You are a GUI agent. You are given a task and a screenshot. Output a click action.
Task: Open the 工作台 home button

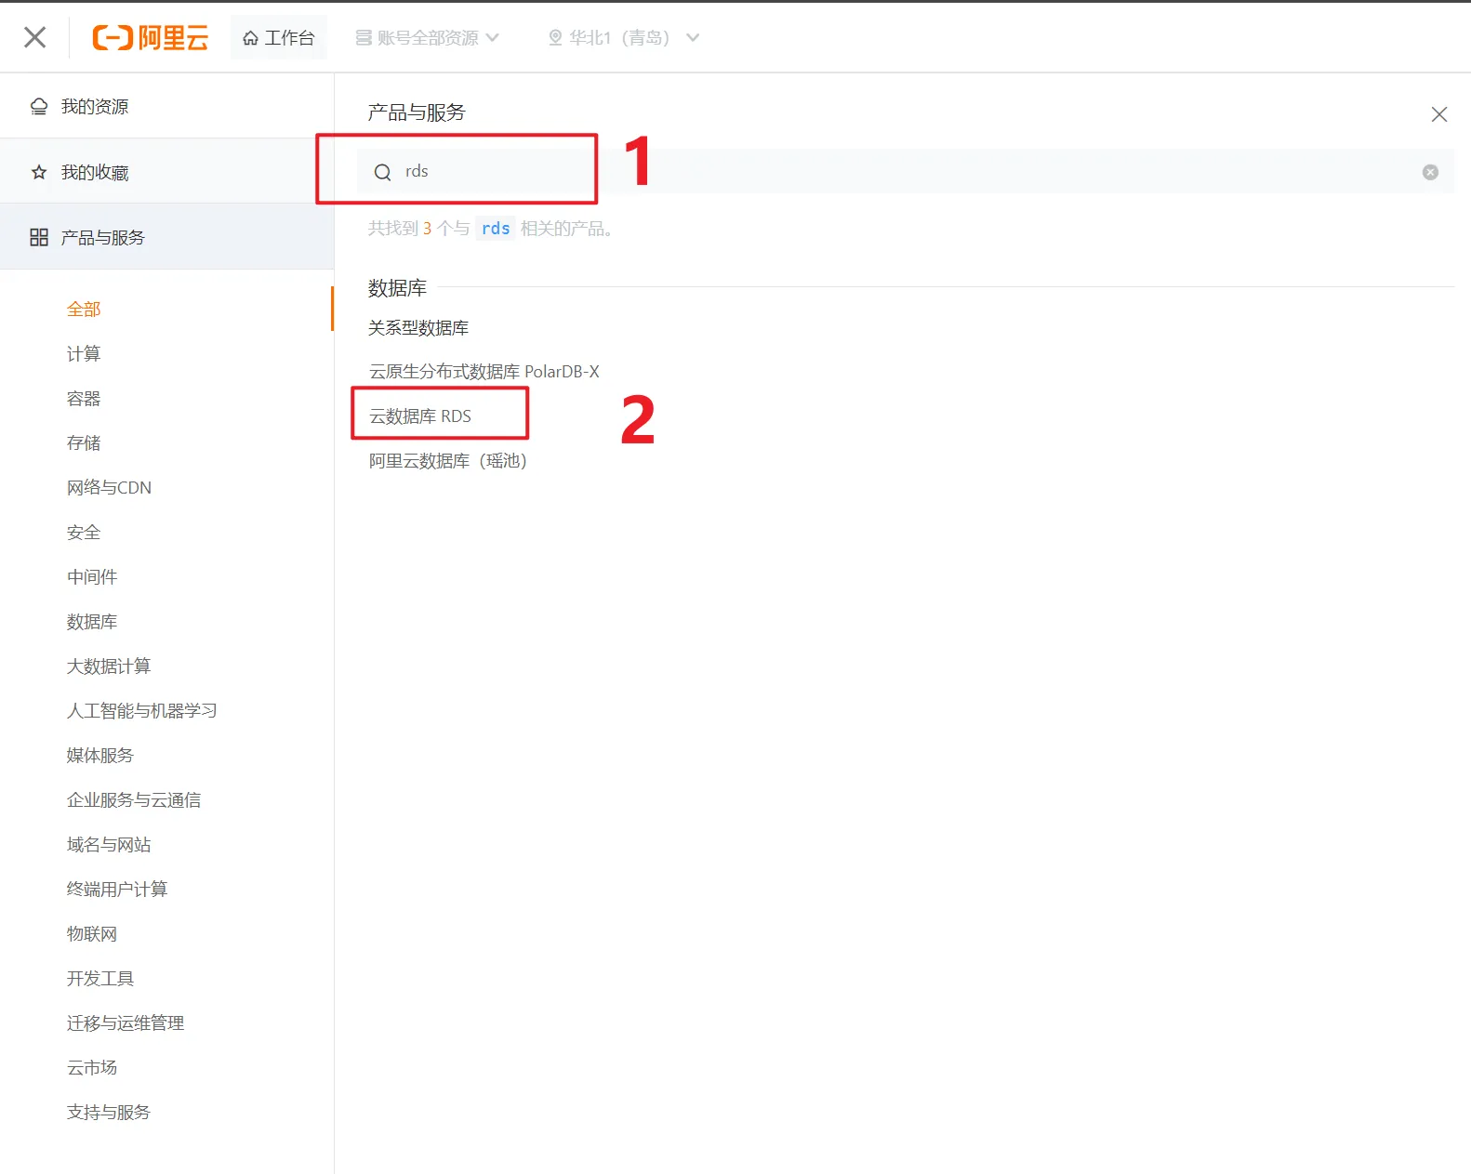click(279, 38)
